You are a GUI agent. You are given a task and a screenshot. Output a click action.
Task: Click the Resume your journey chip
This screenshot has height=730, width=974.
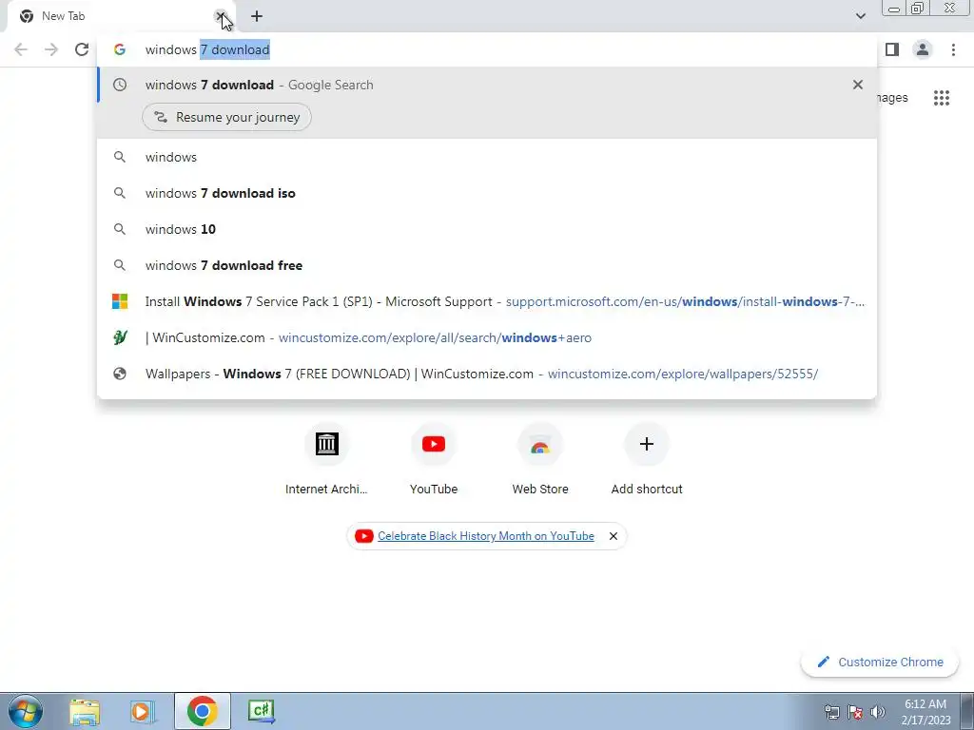tap(226, 117)
